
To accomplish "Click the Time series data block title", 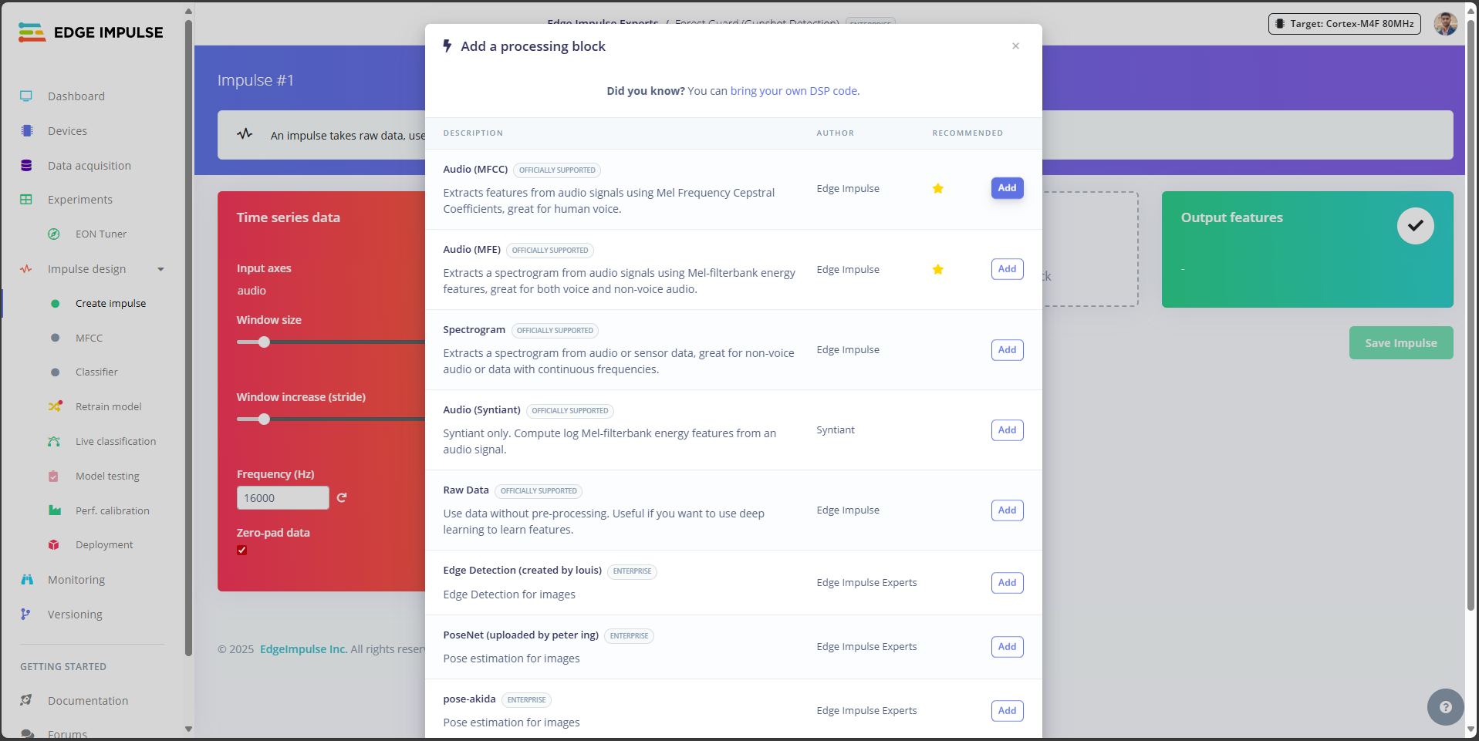I will pos(289,217).
